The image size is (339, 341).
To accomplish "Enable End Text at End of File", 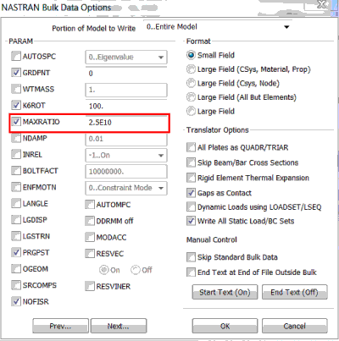I will (x=191, y=272).
